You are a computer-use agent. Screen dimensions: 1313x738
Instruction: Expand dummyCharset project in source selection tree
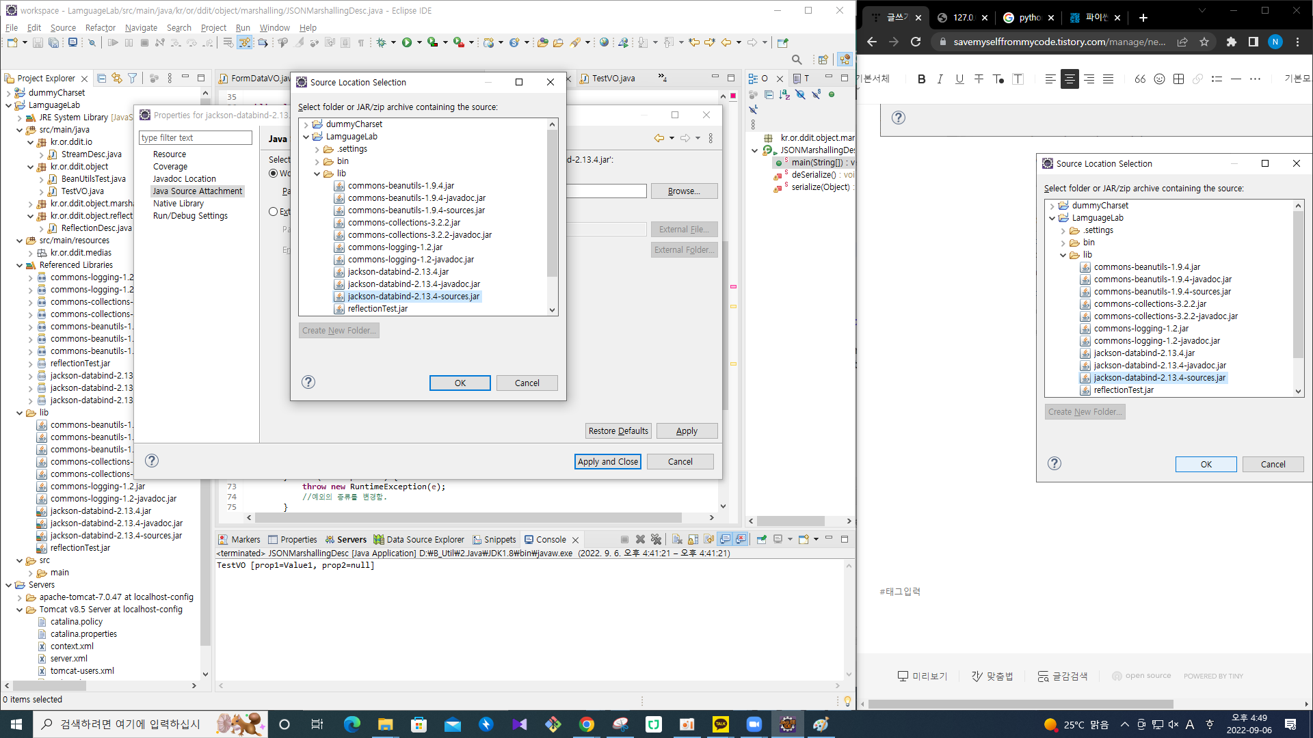coord(306,124)
